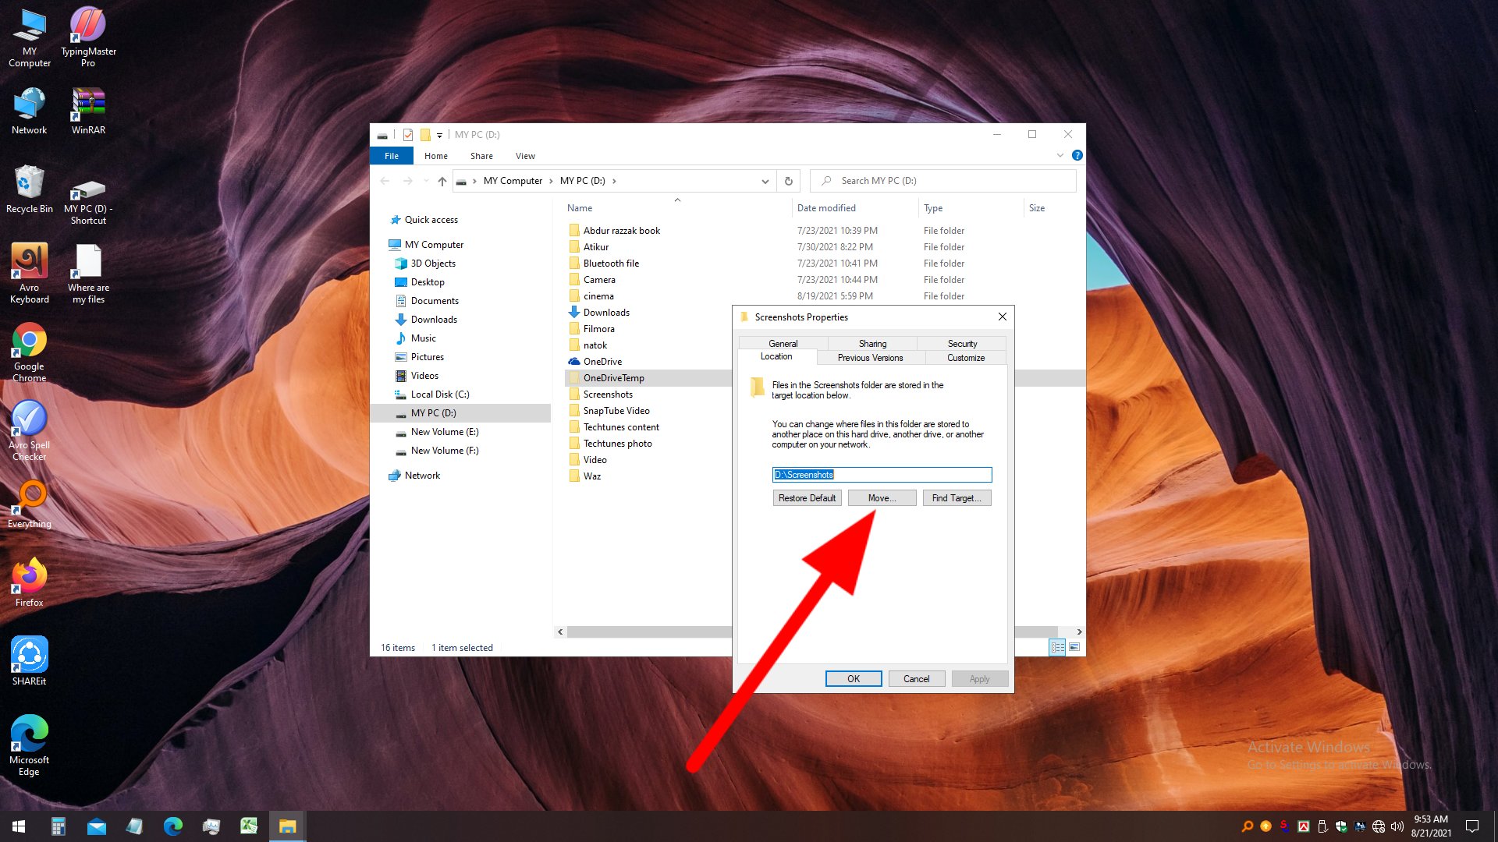Viewport: 1498px width, 842px height.
Task: Switch to the Security tab in Screenshots Properties
Action: tap(962, 343)
